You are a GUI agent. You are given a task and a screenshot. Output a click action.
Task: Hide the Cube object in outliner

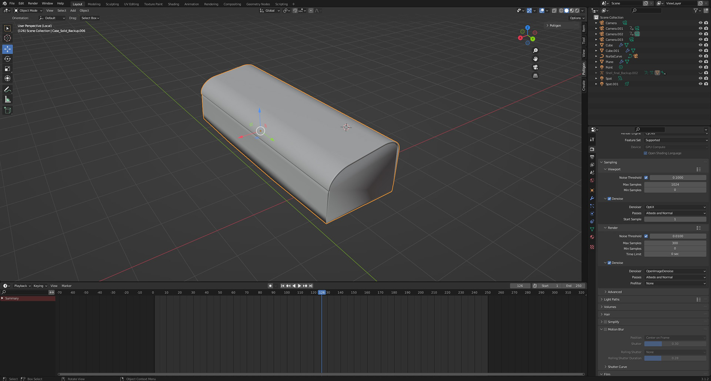[x=700, y=45]
